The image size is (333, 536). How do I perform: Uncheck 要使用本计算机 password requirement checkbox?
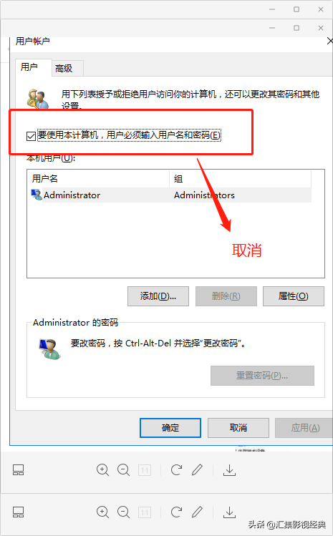[x=31, y=136]
